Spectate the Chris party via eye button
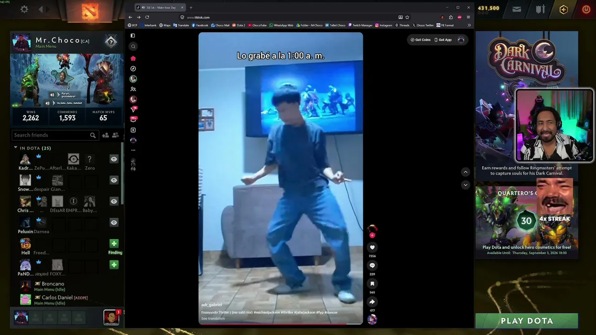 click(114, 201)
